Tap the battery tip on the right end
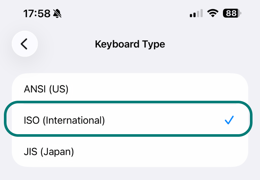260x180 pixels. coord(240,14)
